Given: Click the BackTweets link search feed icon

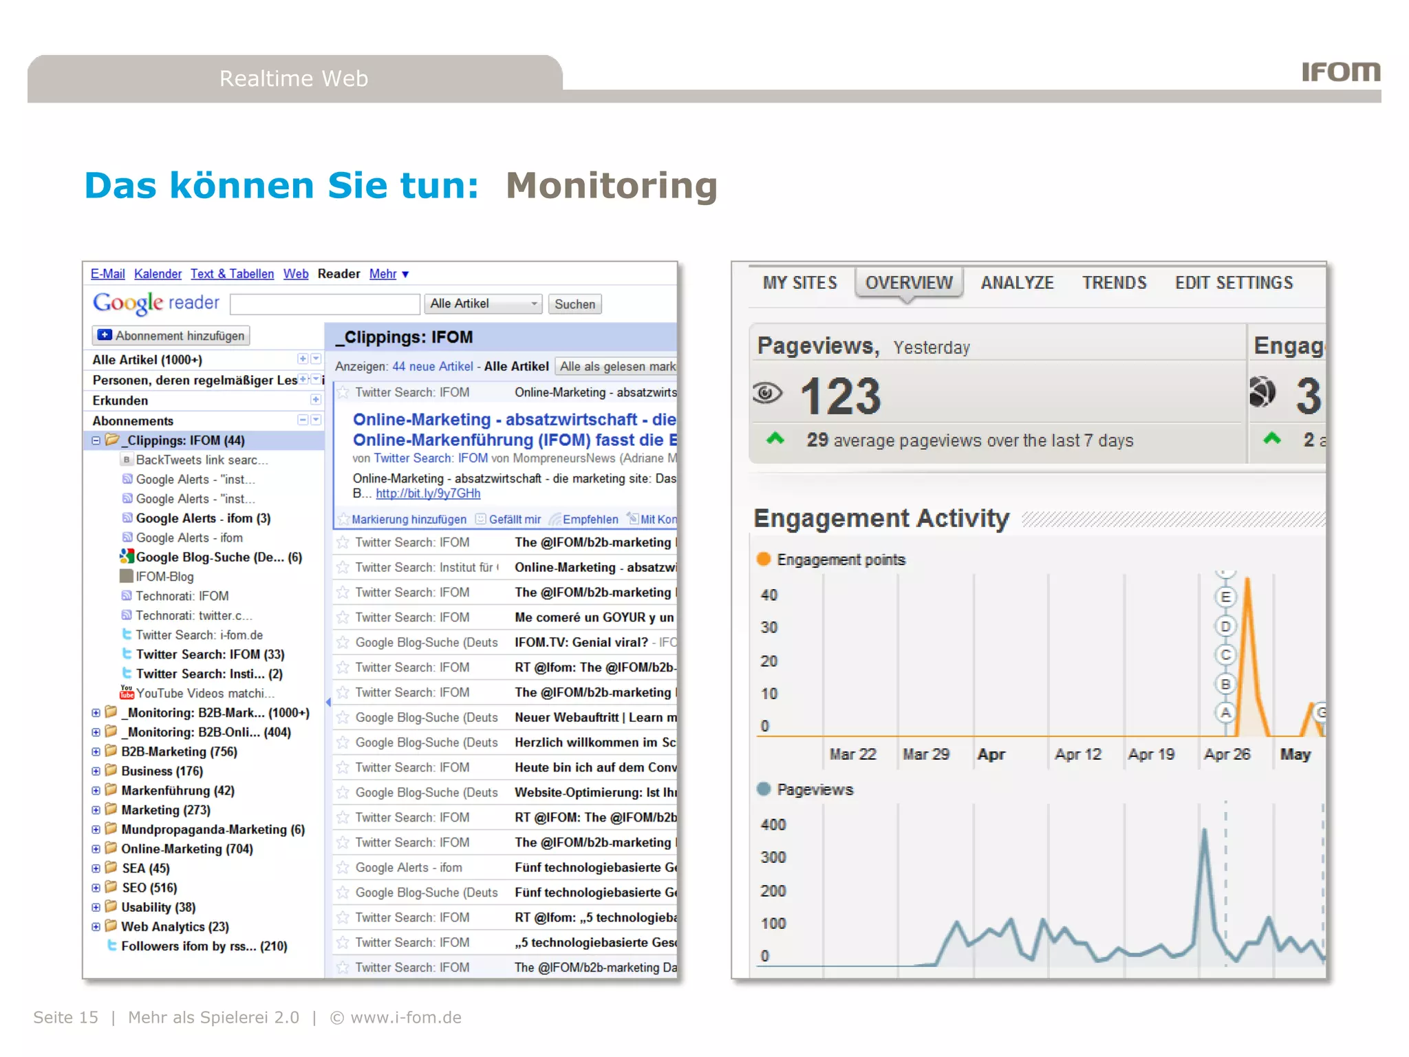Looking at the screenshot, I should (x=127, y=460).
